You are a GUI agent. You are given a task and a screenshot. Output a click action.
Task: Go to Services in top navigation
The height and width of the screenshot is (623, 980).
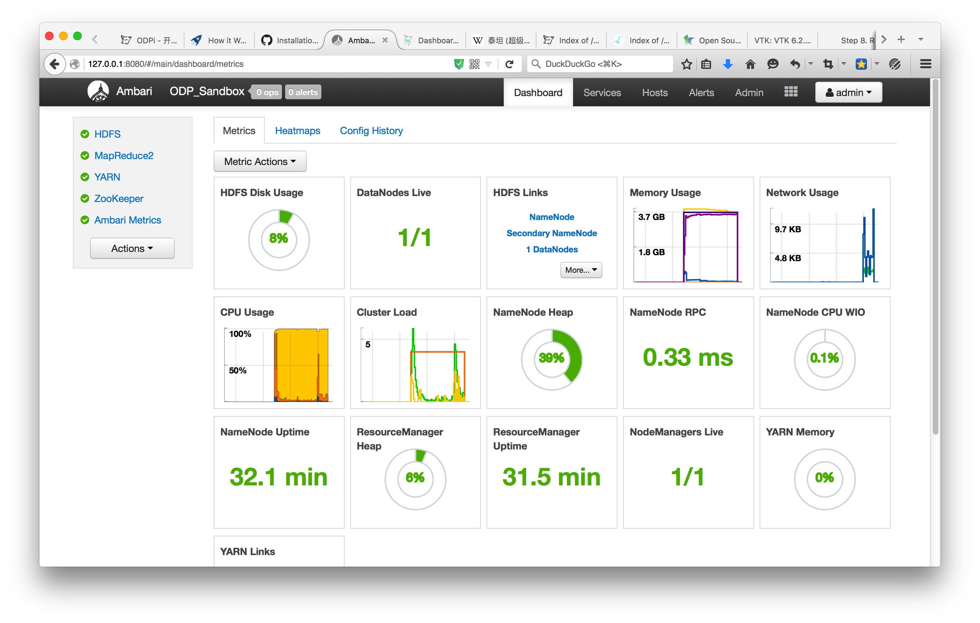click(x=602, y=92)
